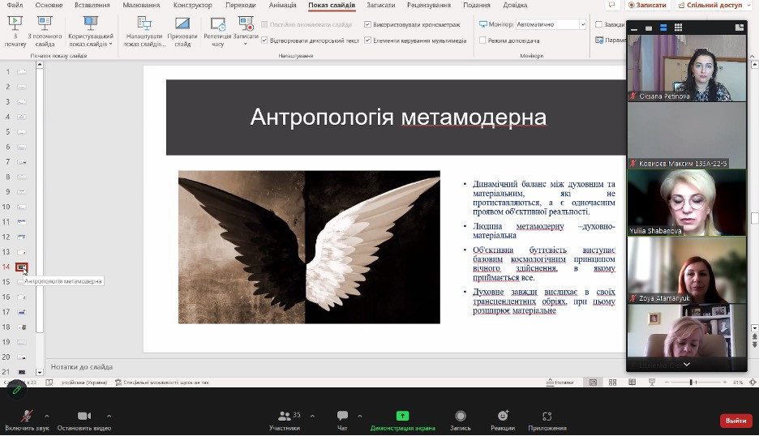Click Zoom Share Screen (Демонстрация экрана) icon
Viewport: 759px width, 436px height.
402,417
